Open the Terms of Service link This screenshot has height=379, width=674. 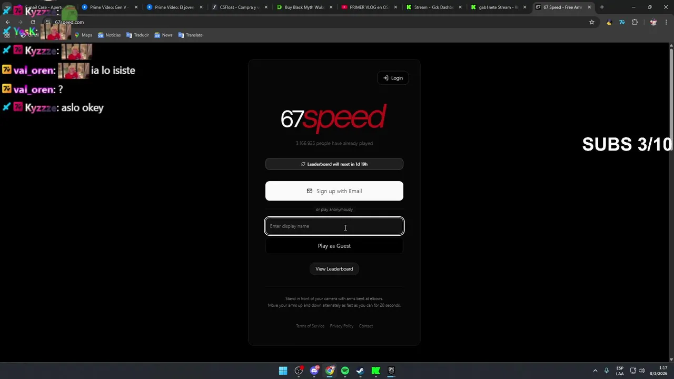pos(310,326)
